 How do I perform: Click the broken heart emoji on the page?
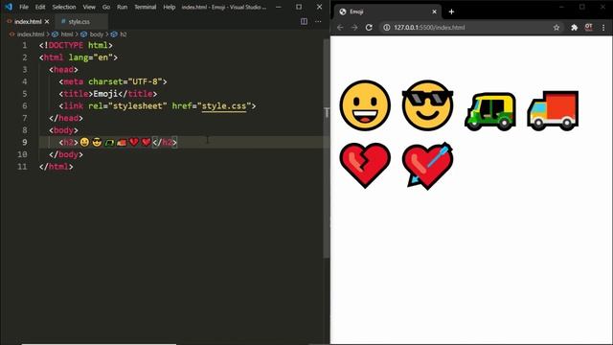pyautogui.click(x=365, y=166)
